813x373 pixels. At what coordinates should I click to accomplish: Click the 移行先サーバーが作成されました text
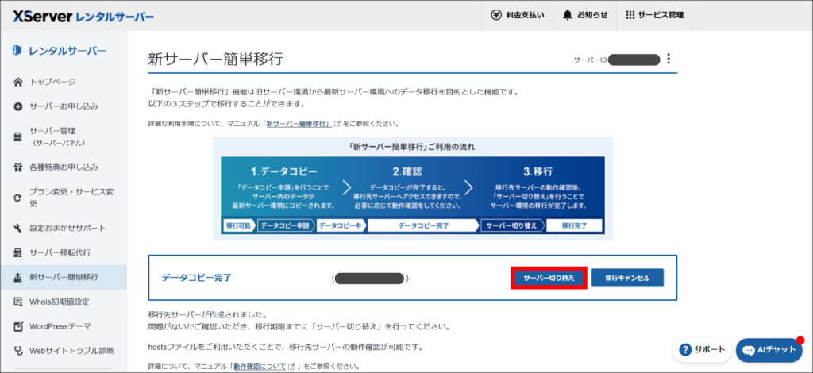coord(207,315)
